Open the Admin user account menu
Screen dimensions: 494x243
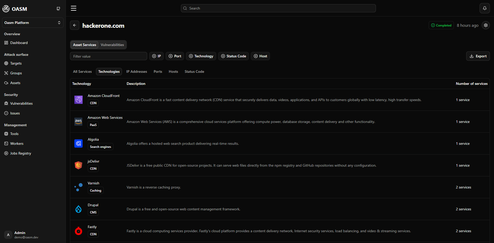pos(33,235)
